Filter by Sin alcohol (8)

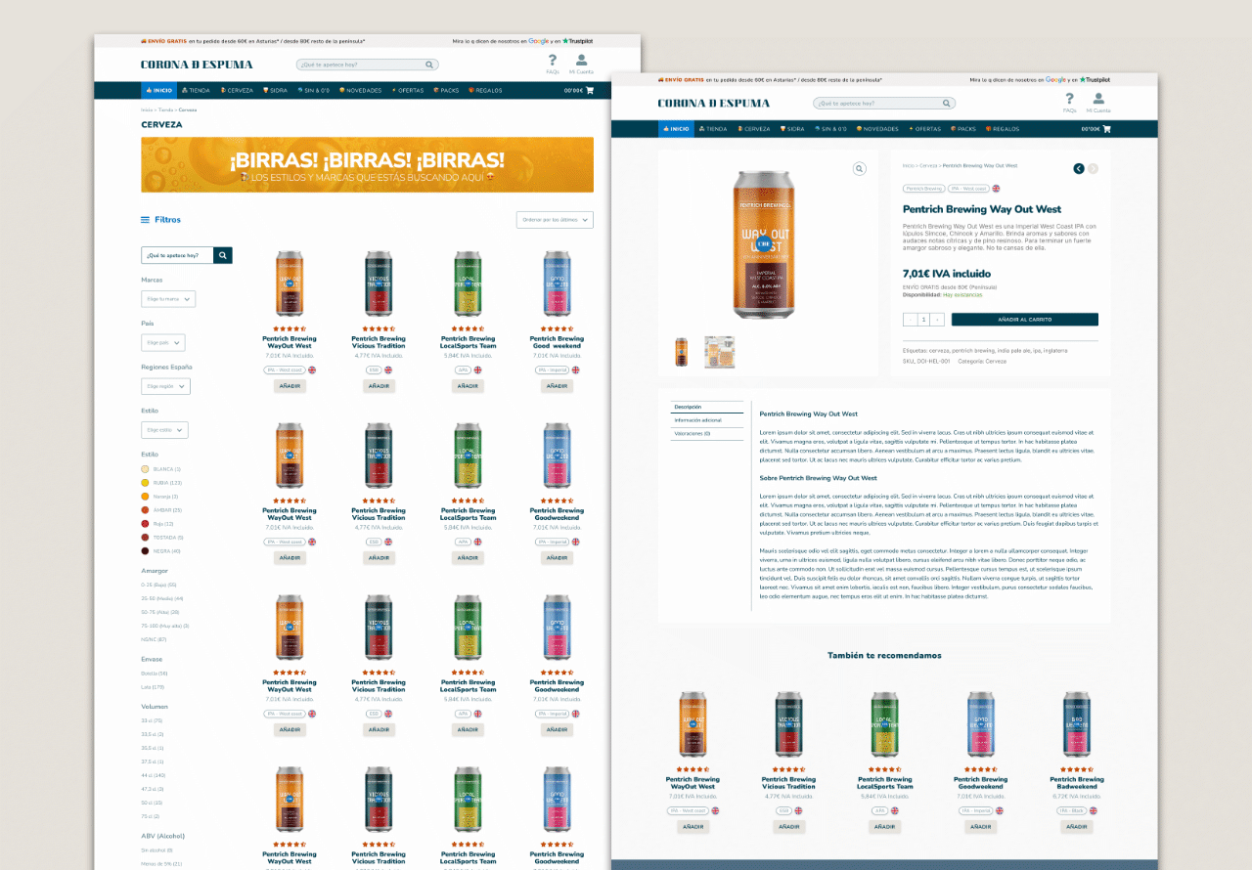[156, 850]
